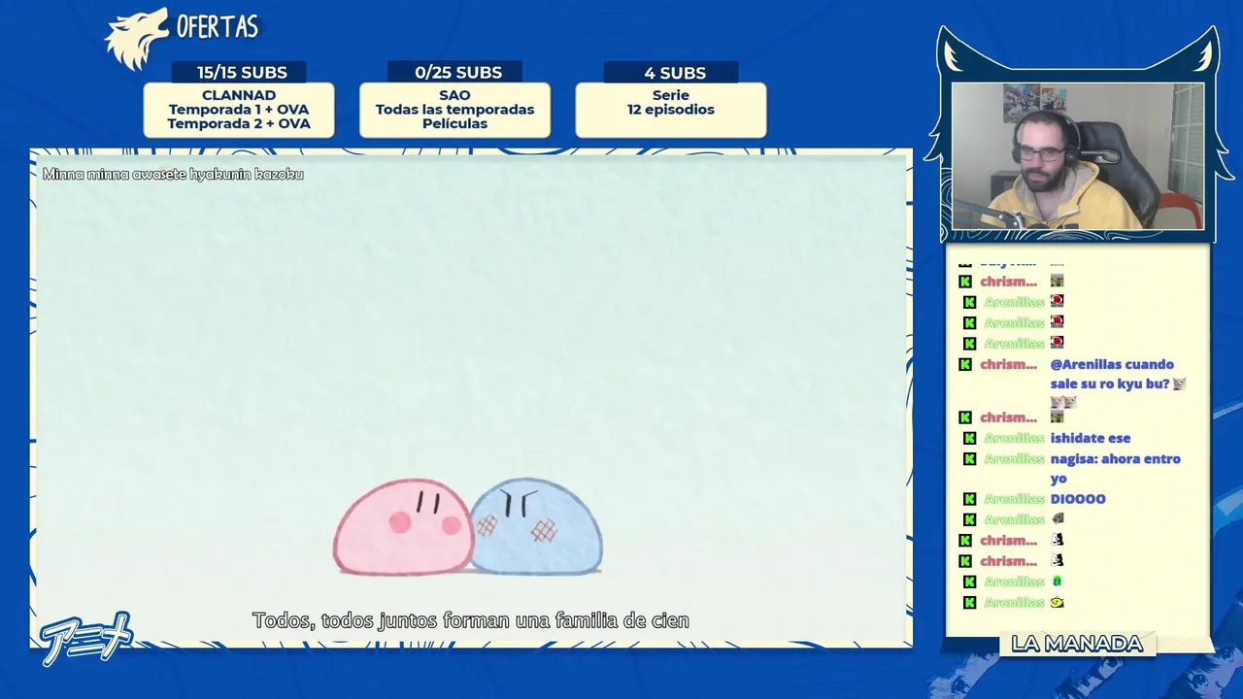Click the chrism... username beside '@Arenillas cuando'
The image size is (1243, 699).
pyautogui.click(x=1008, y=364)
